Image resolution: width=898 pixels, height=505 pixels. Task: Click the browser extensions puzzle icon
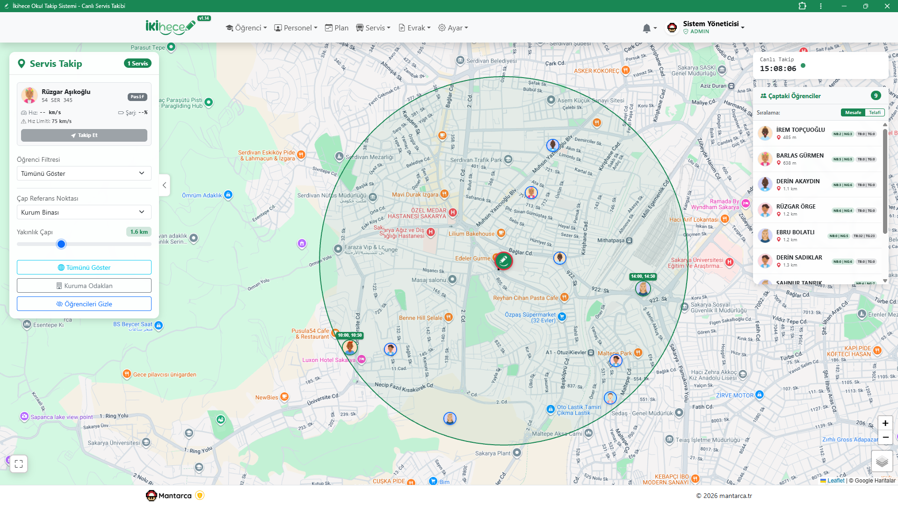coord(803,6)
